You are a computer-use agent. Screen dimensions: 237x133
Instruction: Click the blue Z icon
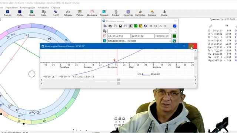pos(175,26)
